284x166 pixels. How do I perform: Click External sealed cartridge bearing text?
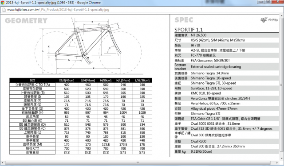click(x=216, y=67)
